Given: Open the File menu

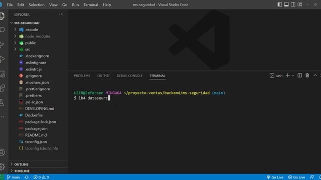Looking at the screenshot, I should click(x=10, y=4).
